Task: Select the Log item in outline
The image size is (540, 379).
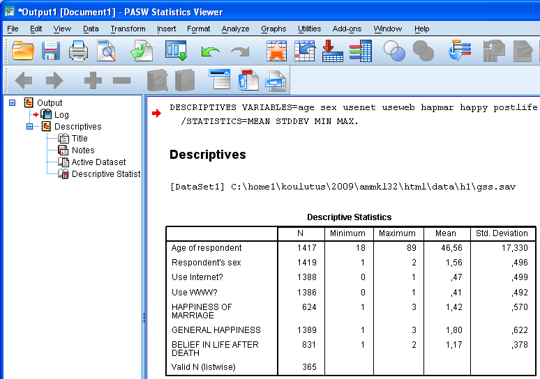Action: [x=61, y=114]
